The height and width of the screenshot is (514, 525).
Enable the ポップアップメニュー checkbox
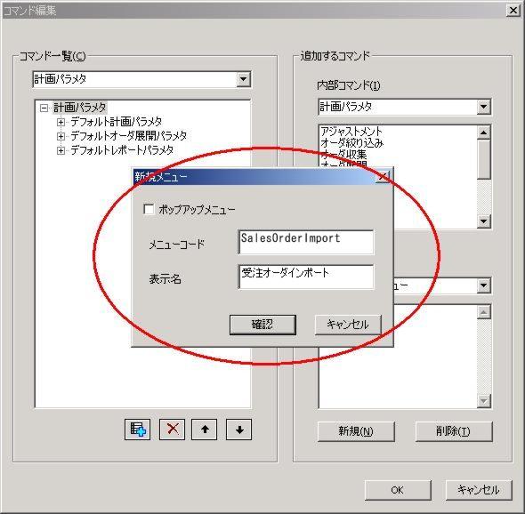pos(149,209)
